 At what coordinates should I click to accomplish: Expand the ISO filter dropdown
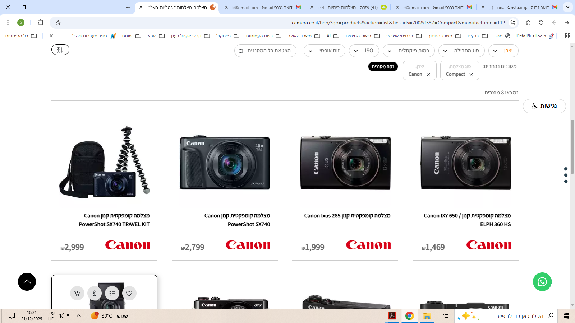pos(364,51)
